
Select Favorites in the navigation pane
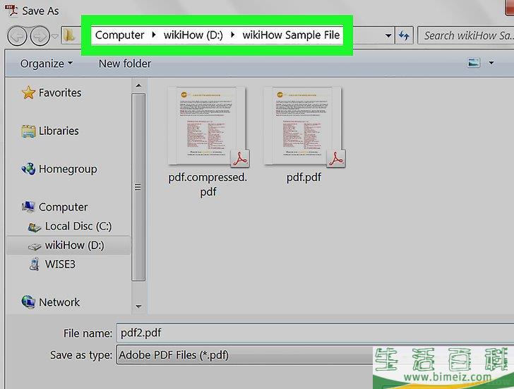[60, 92]
